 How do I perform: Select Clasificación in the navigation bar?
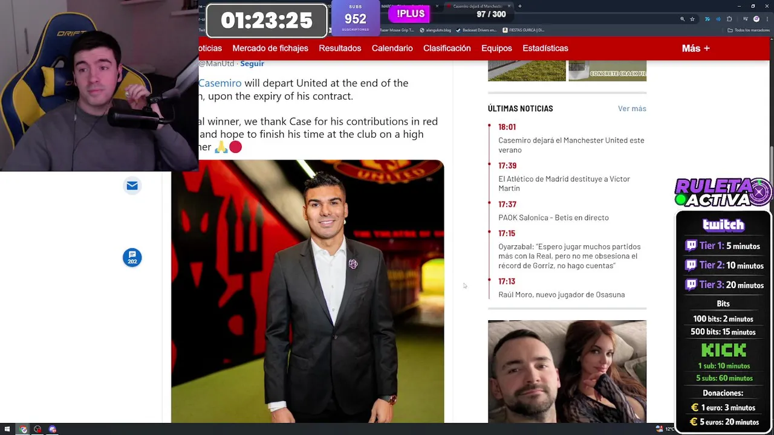click(x=447, y=48)
